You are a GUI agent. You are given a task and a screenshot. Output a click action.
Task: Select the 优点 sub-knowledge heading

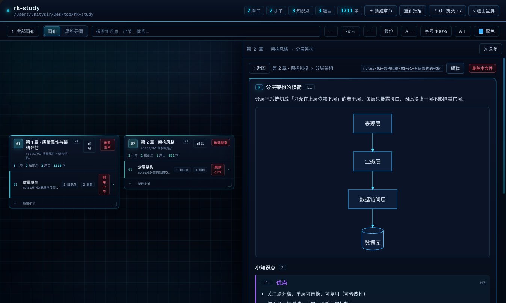[282, 283]
